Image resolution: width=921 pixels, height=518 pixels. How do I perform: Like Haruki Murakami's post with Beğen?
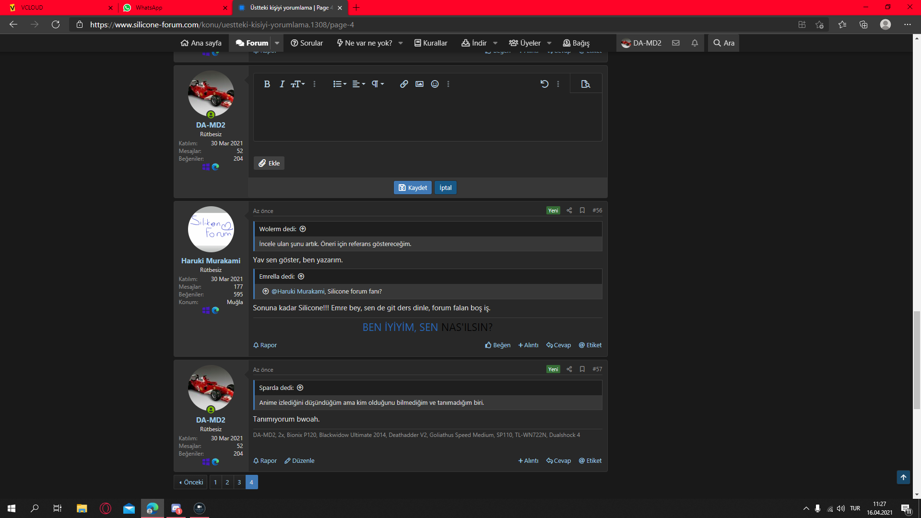[498, 345]
